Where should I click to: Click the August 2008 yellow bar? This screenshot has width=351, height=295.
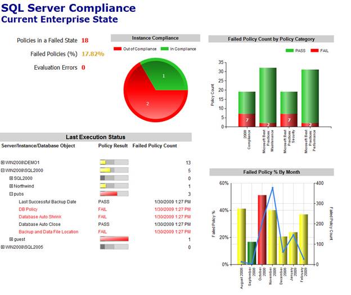tap(241, 236)
